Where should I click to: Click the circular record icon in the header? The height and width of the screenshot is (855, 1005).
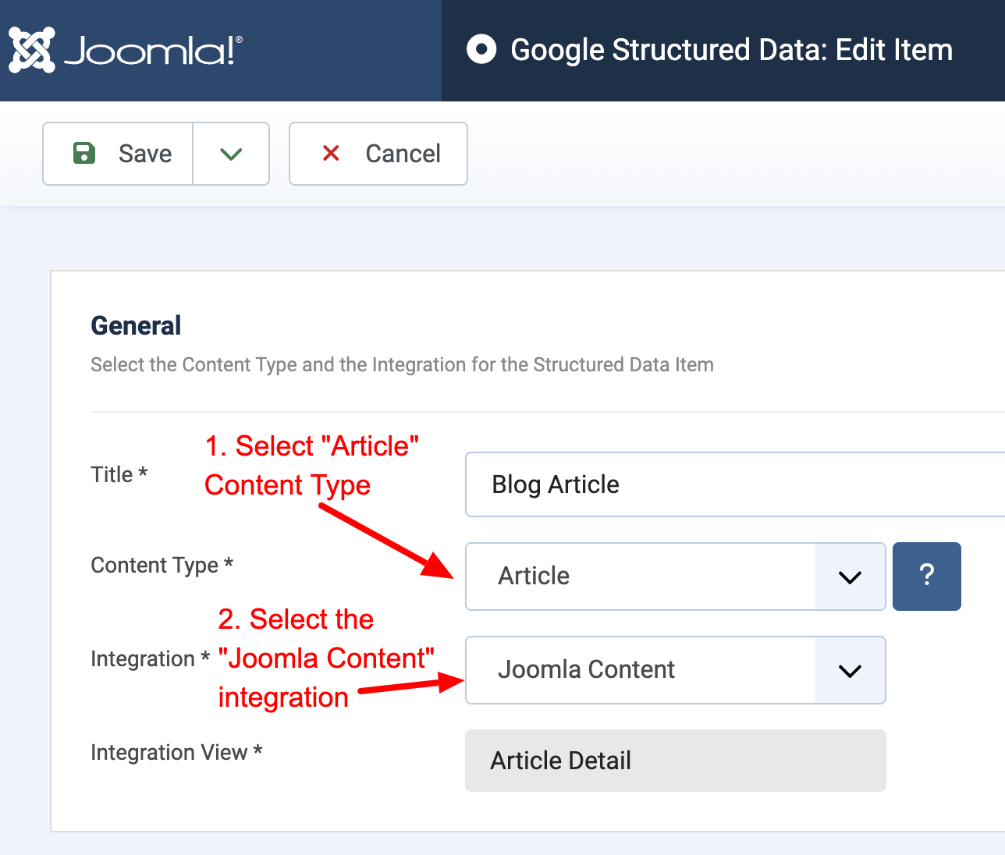tap(481, 48)
